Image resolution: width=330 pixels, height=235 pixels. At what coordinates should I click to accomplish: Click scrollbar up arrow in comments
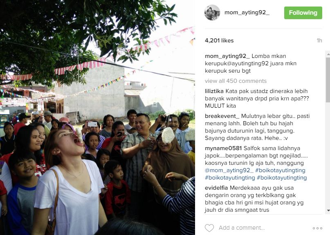(328, 54)
